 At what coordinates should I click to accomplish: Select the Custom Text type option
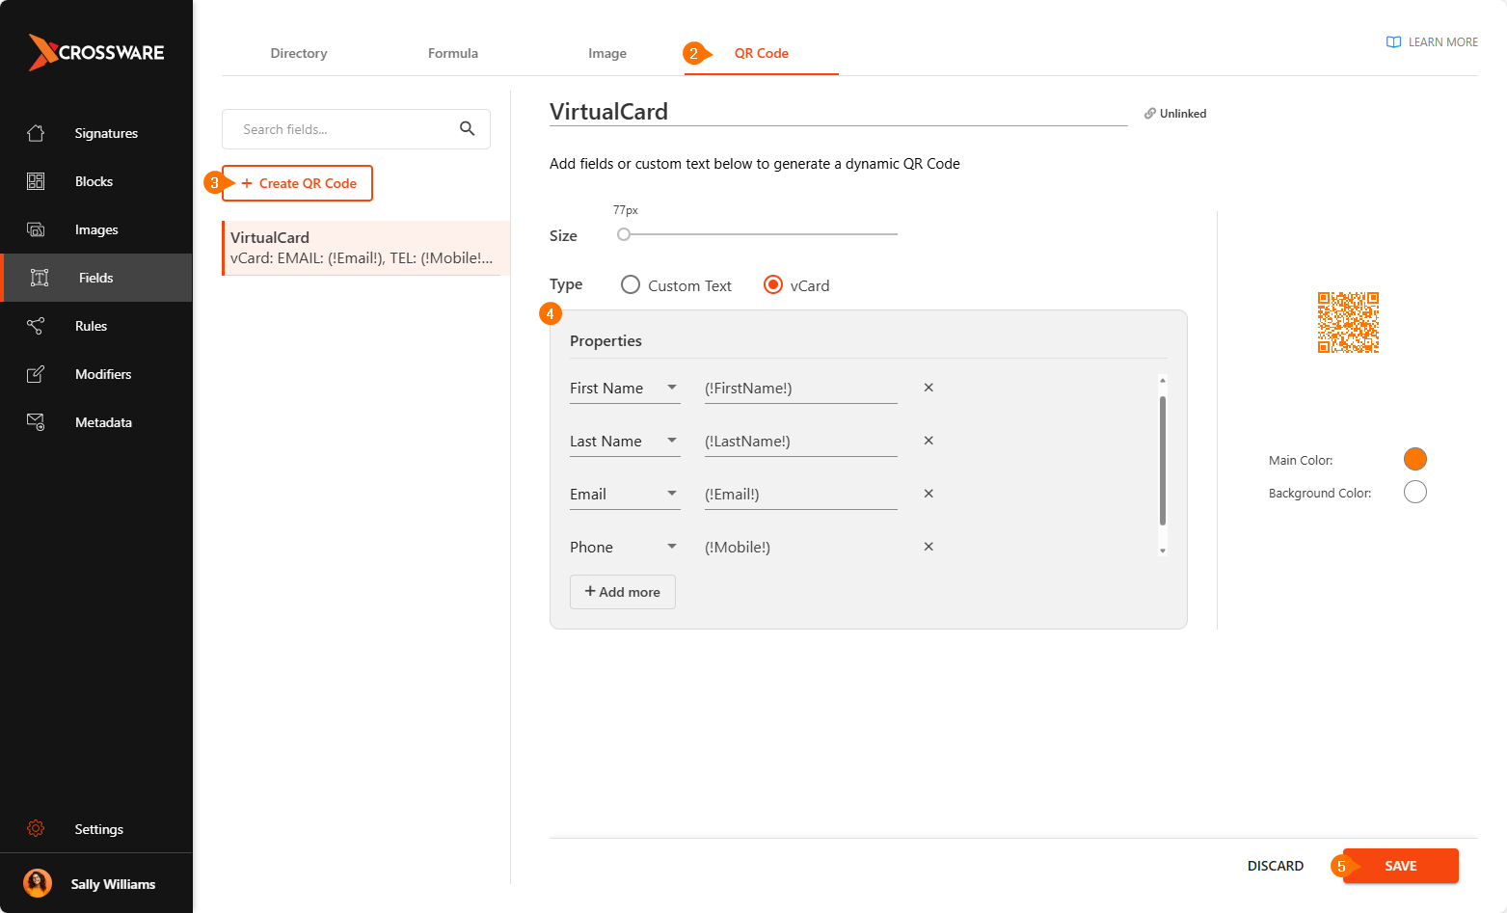click(x=631, y=285)
